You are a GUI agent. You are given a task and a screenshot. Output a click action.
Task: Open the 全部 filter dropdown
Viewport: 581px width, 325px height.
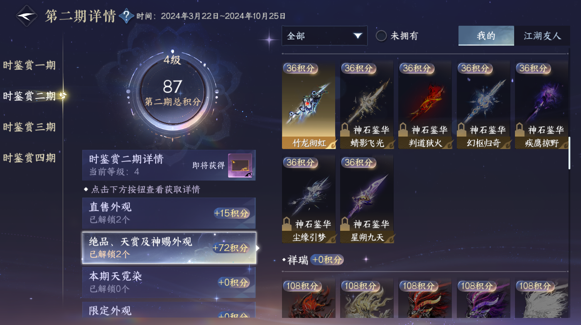pos(324,36)
